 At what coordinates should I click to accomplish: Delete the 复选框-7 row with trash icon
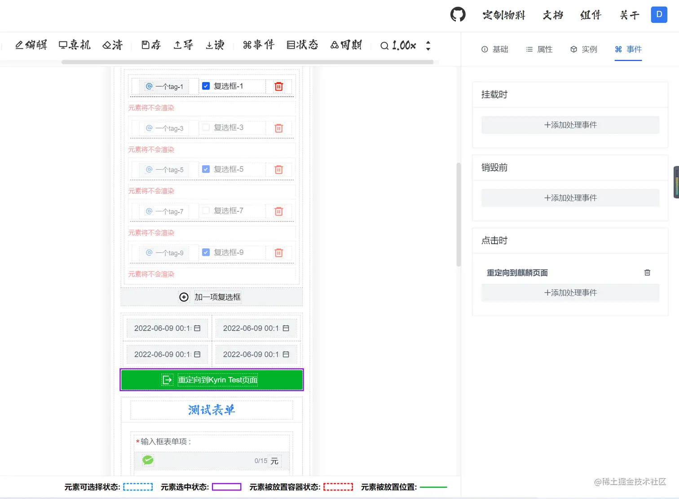(x=279, y=211)
